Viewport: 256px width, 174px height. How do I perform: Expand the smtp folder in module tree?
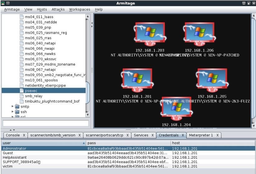coord(12,106)
